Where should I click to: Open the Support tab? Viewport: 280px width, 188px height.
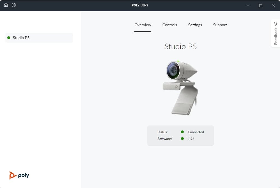pyautogui.click(x=220, y=25)
